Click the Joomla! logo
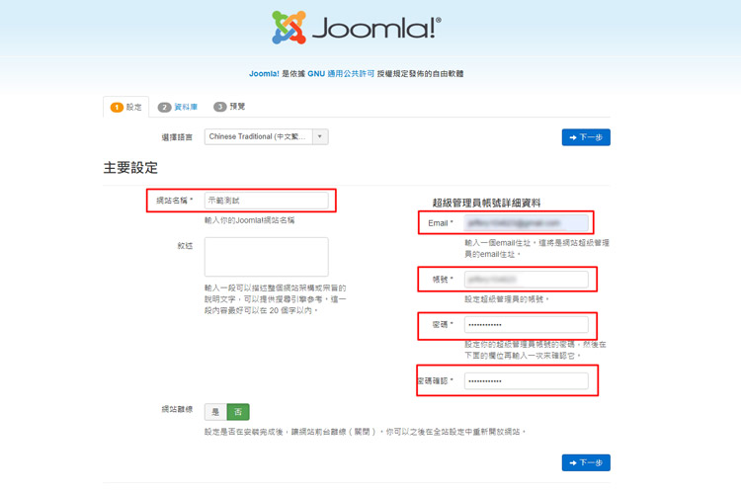Viewport: 741px width, 494px height. click(357, 28)
